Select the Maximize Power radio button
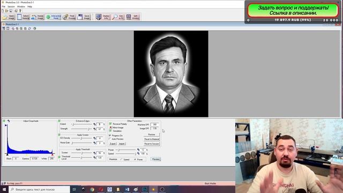The image size is (343, 193). [x=135, y=160]
